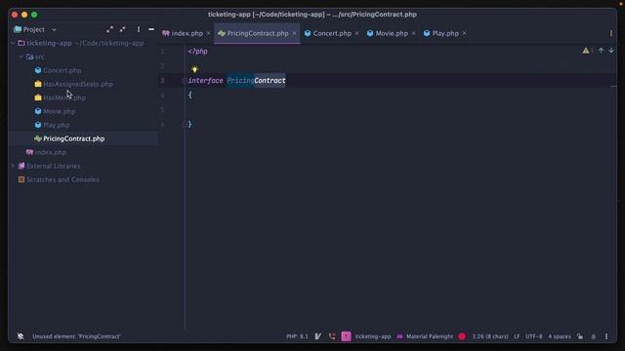Click the interface keyword on line 3
The height and width of the screenshot is (351, 625).
coord(206,81)
